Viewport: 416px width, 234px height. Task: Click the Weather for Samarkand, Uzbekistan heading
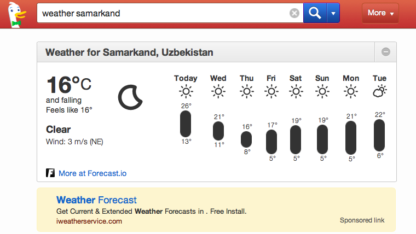[129, 52]
